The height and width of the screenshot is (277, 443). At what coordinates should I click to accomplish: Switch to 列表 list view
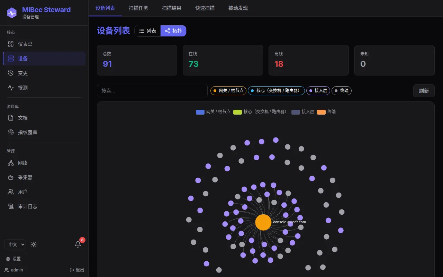pos(147,31)
